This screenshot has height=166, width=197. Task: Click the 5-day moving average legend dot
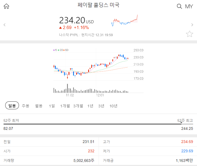click(54, 50)
